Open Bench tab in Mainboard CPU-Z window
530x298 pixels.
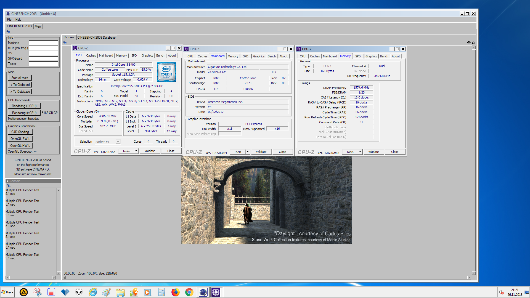[x=272, y=56]
